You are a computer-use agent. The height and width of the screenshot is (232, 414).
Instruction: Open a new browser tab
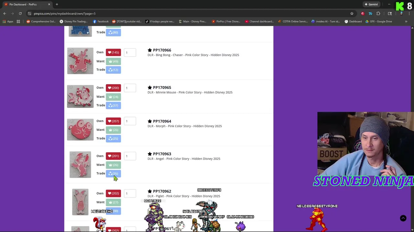click(x=57, y=4)
